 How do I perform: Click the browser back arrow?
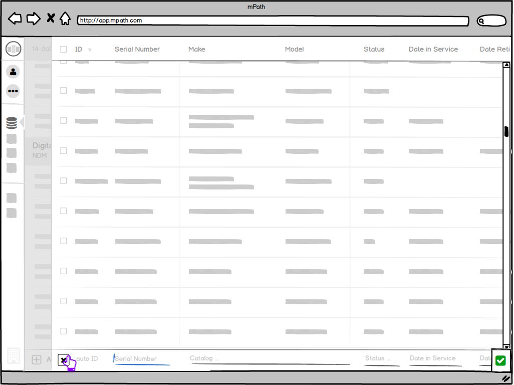click(15, 18)
